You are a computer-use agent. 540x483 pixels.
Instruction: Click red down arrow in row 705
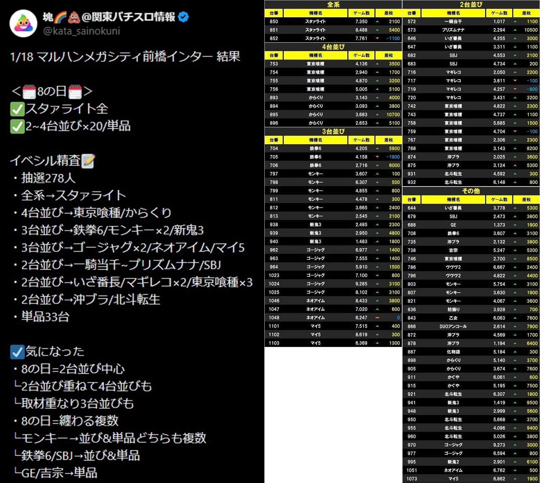click(377, 157)
